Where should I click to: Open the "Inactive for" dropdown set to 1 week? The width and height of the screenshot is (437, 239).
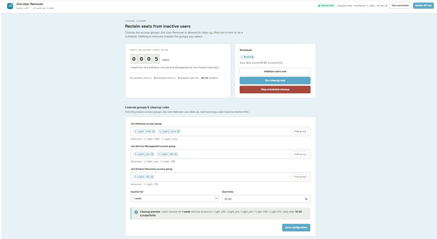coord(175,199)
